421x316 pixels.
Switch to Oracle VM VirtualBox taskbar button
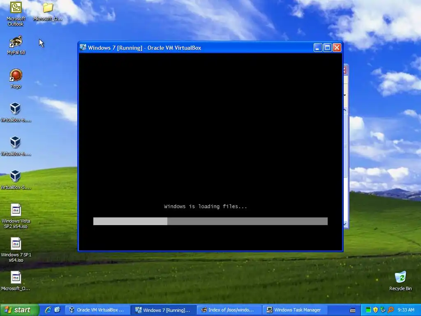(x=97, y=310)
